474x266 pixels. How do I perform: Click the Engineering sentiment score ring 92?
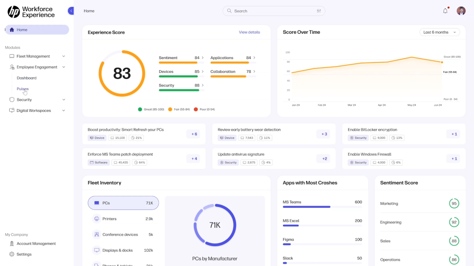[454, 222]
